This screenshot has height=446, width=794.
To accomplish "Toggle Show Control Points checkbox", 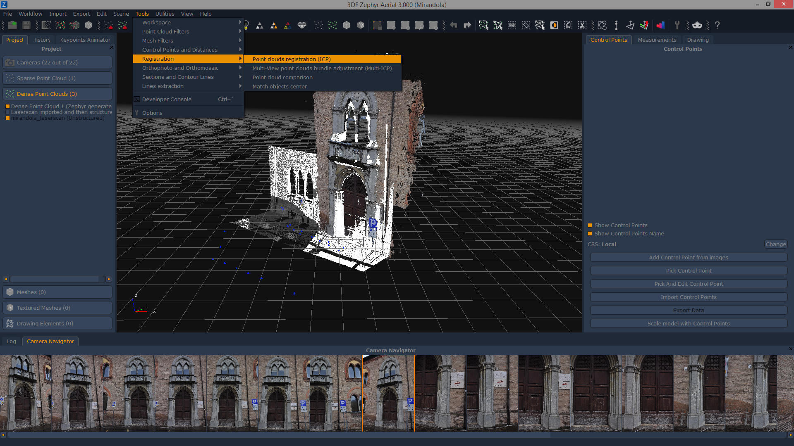I will click(590, 225).
